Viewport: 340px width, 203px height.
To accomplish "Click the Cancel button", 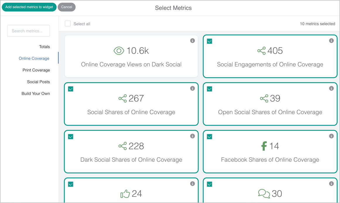I will [66, 7].
